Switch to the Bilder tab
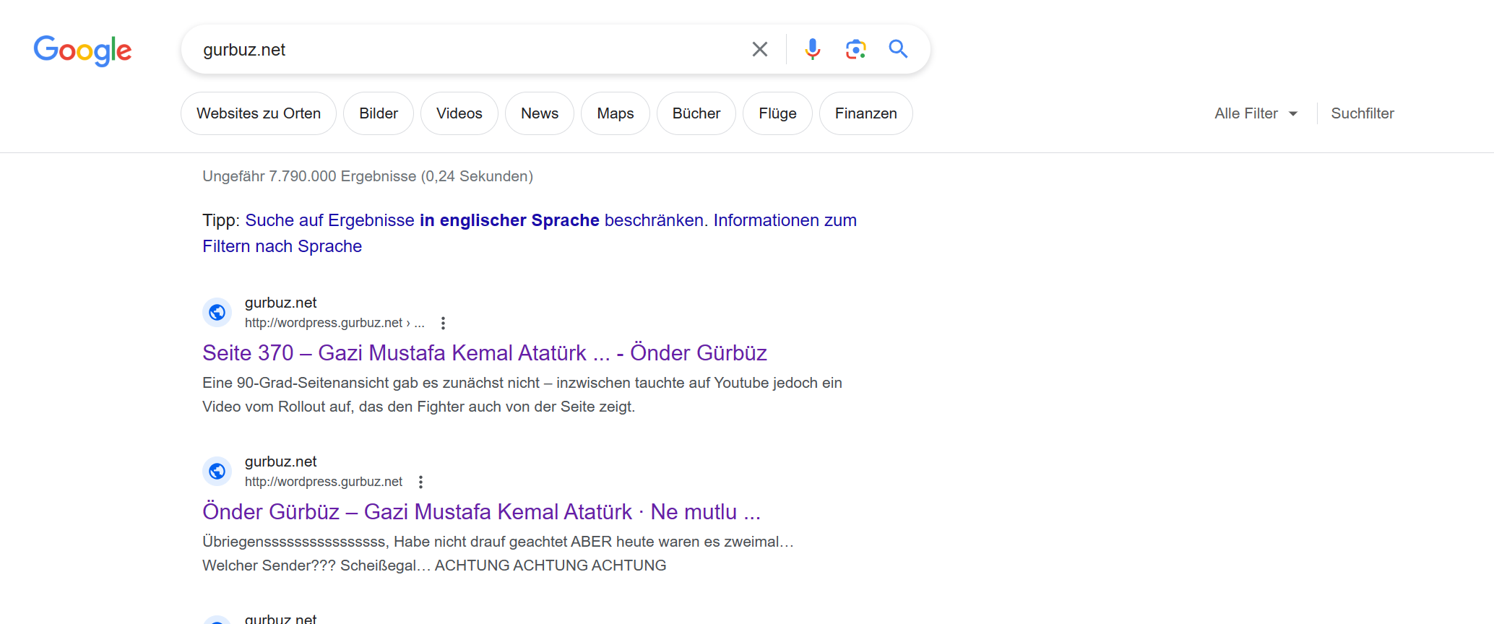 click(x=379, y=113)
